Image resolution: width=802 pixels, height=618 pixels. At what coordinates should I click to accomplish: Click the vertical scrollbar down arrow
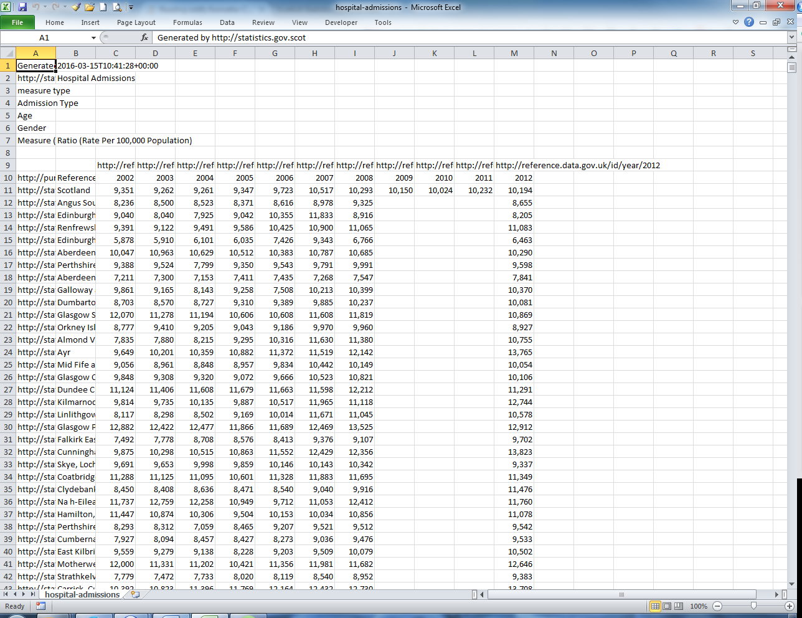(x=791, y=584)
